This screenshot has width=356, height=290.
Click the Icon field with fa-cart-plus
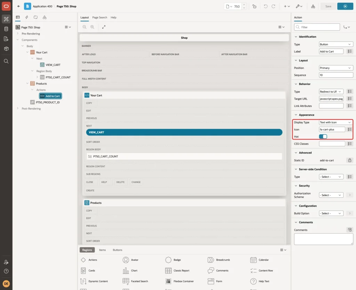tap(332, 130)
